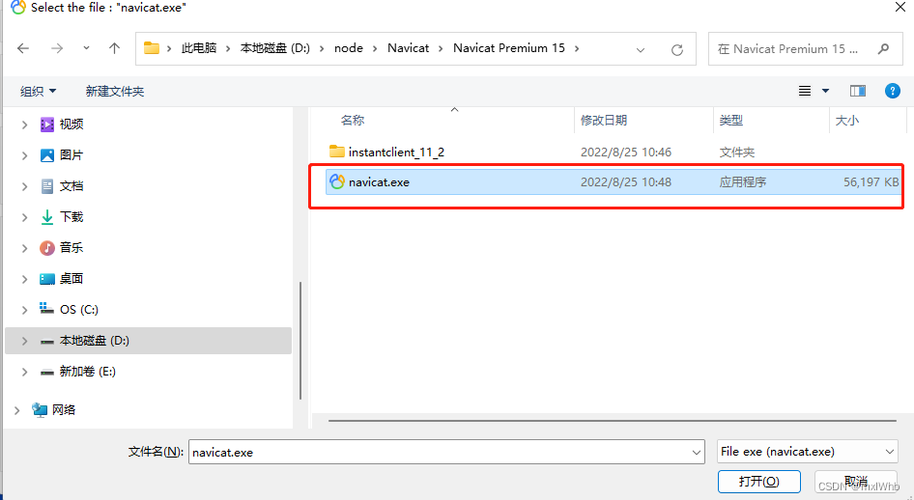Click the file list horizontal scrollbar
Screen dimensions: 914x500
(612, 420)
